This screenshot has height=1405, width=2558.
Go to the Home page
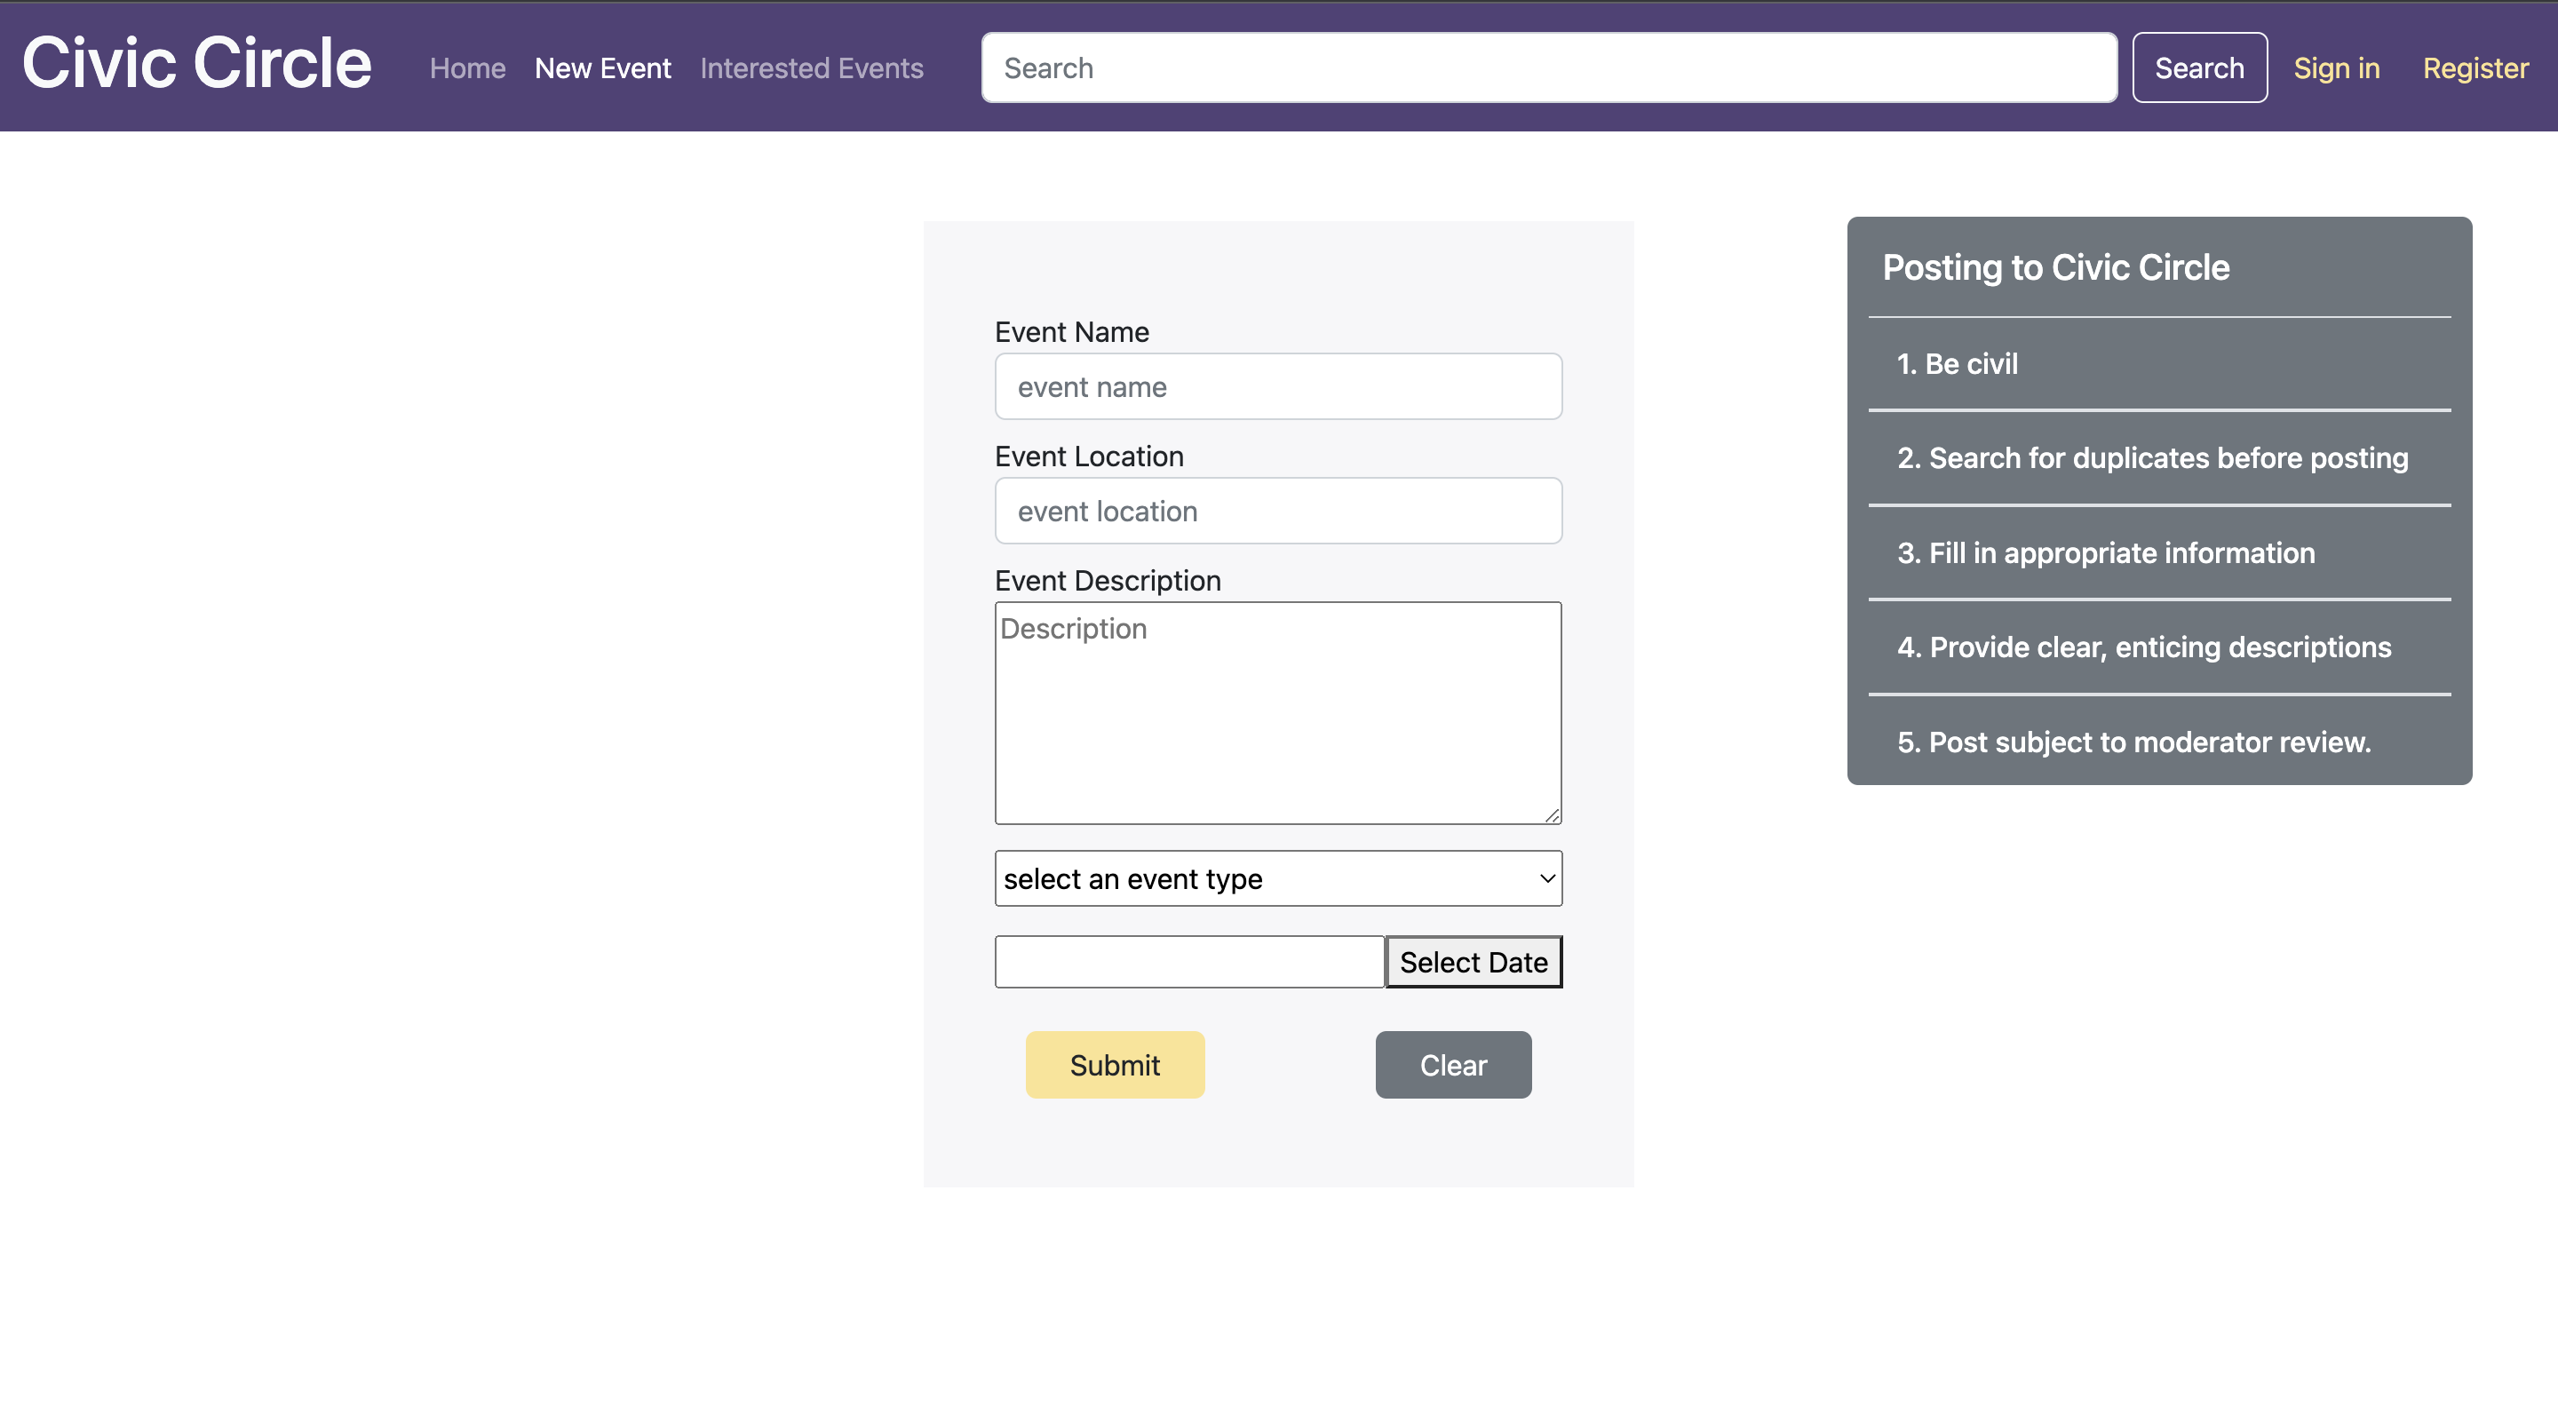pyautogui.click(x=466, y=68)
